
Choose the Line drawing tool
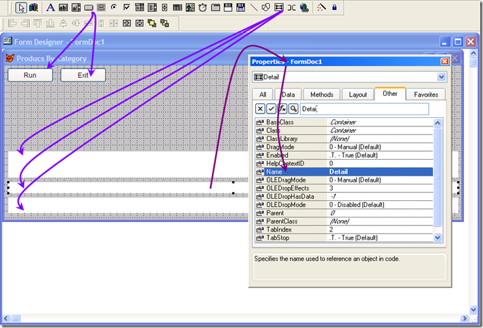pos(254,7)
